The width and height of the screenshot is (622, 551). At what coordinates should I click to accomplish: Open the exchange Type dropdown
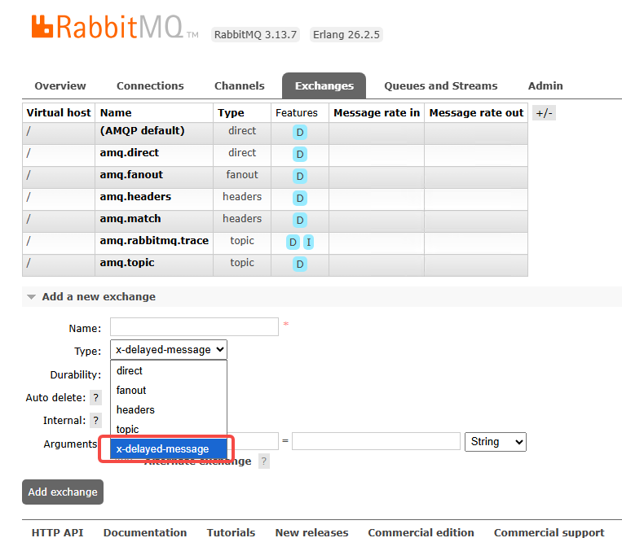(x=169, y=350)
